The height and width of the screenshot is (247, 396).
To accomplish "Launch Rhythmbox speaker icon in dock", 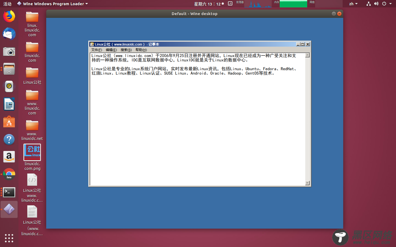I will (9, 86).
